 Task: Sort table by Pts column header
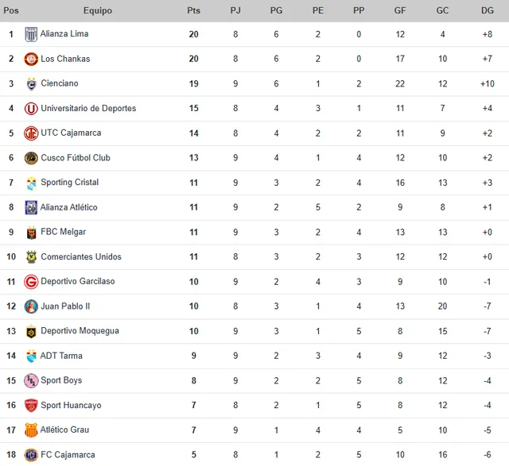pyautogui.click(x=193, y=10)
